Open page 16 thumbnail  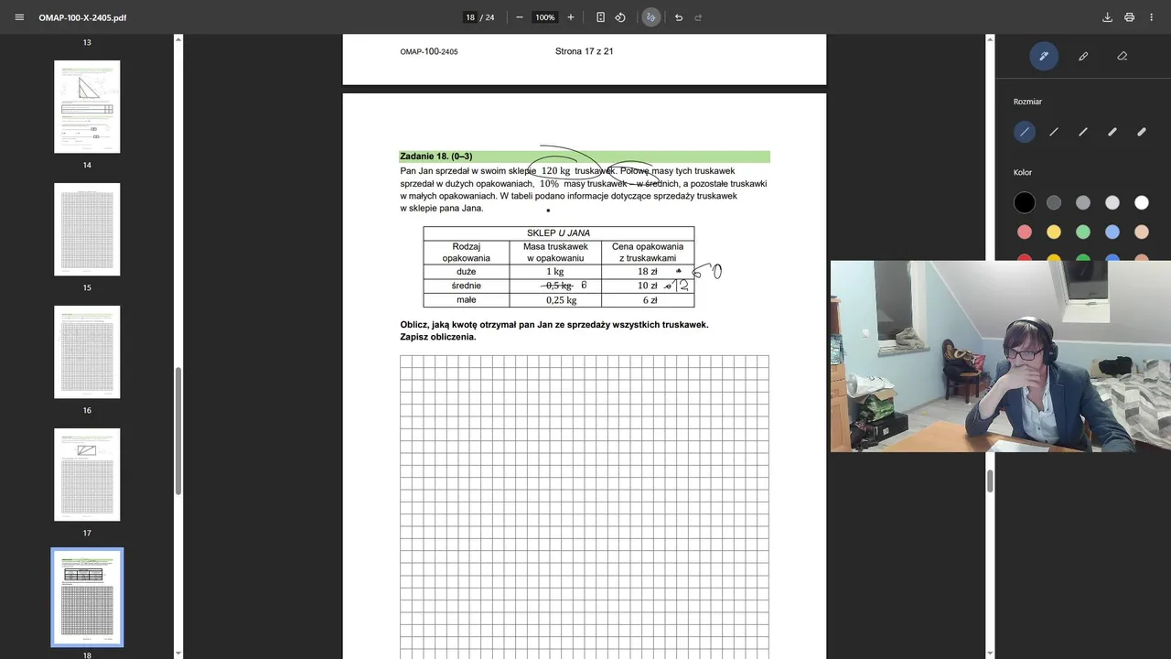[87, 352]
